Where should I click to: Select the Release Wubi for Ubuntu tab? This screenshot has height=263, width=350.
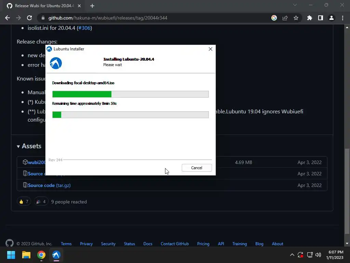click(x=44, y=6)
